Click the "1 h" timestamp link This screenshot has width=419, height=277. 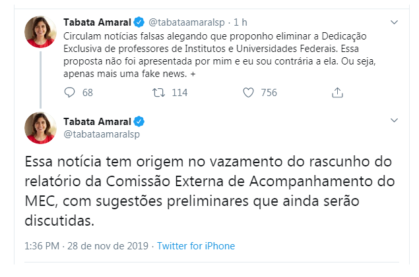(x=240, y=22)
